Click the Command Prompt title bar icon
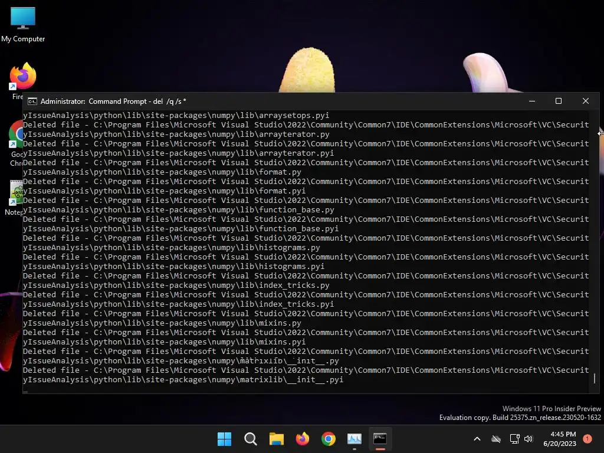 click(32, 101)
